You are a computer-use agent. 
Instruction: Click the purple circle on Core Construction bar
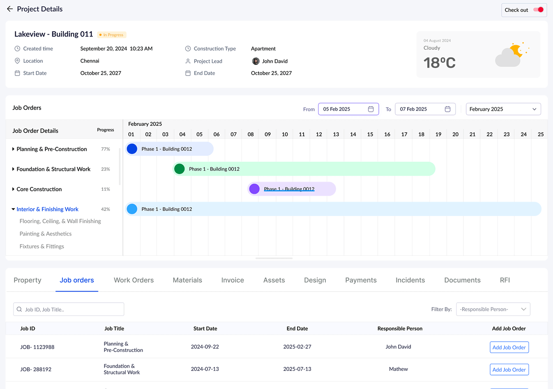(x=254, y=189)
